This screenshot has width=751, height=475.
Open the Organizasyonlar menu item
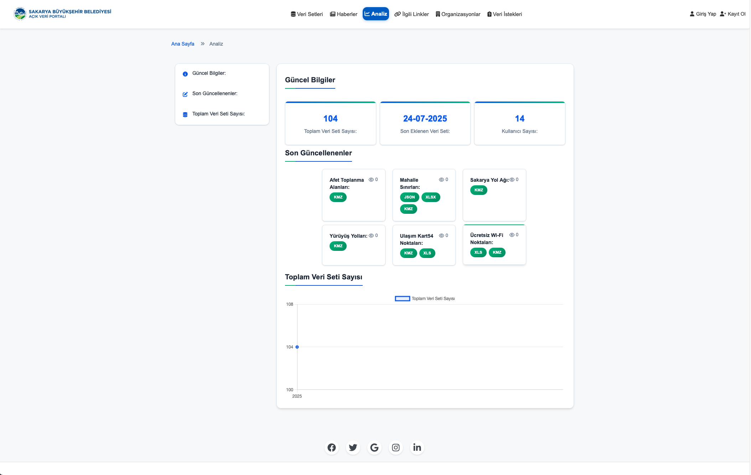458,14
